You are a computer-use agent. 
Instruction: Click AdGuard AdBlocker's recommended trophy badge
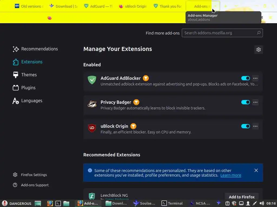(x=146, y=78)
